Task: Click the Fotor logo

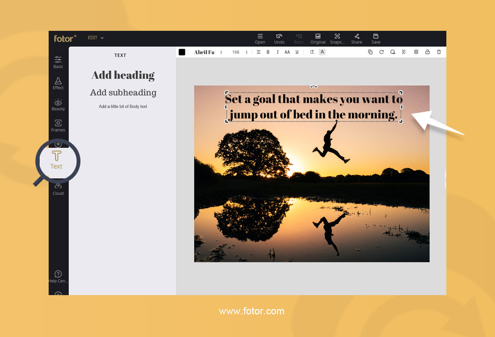Action: point(65,39)
